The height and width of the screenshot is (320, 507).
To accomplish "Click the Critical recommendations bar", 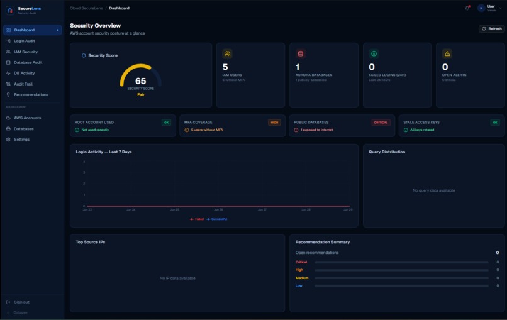I will 401,262.
